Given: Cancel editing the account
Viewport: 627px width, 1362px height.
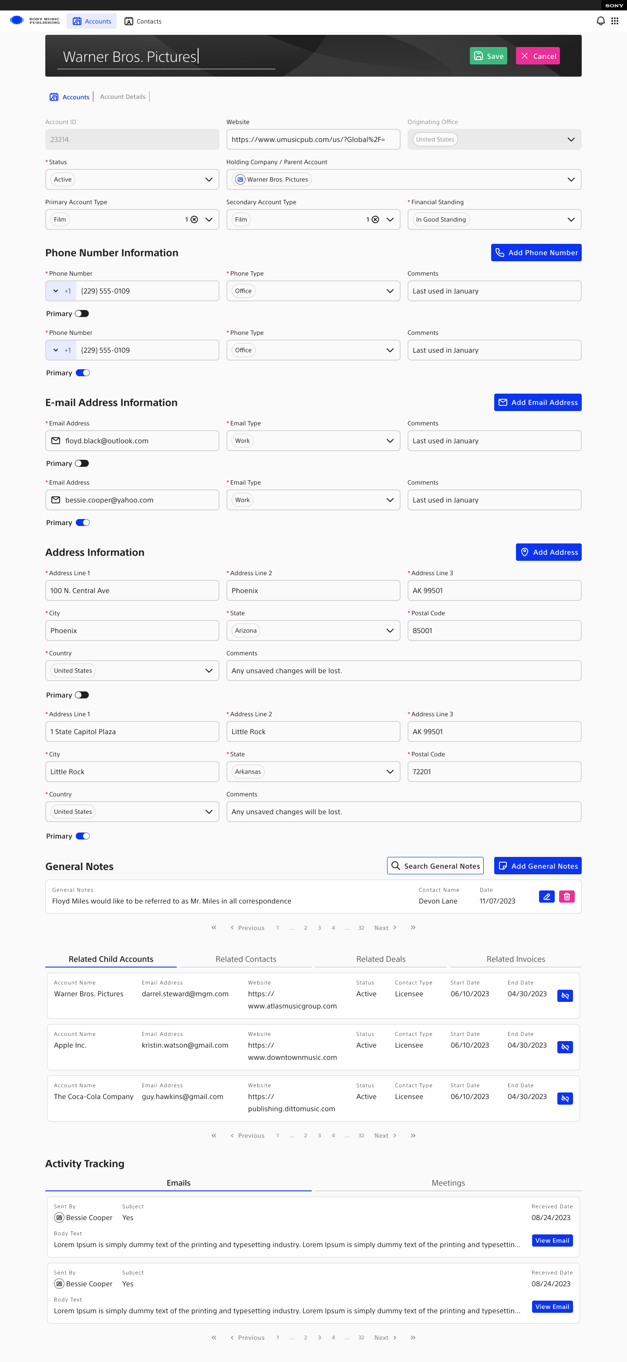Looking at the screenshot, I should click(x=538, y=56).
